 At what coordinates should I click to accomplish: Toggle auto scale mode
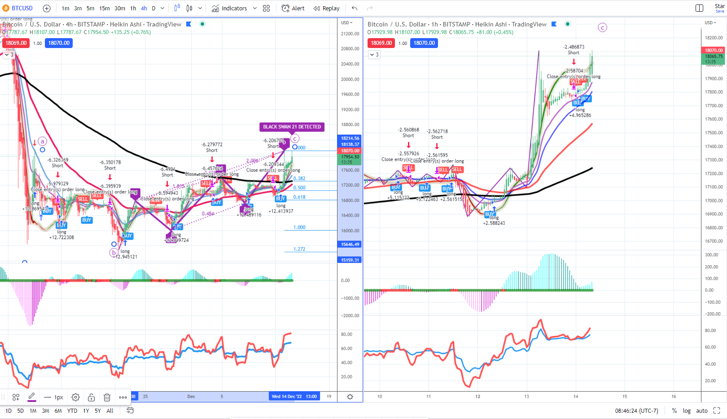(702, 410)
